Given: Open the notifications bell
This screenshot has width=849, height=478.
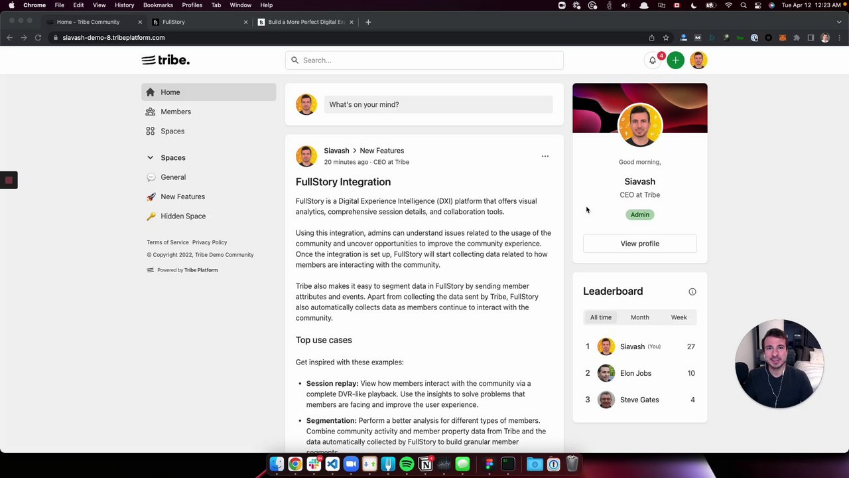Looking at the screenshot, I should pyautogui.click(x=653, y=60).
